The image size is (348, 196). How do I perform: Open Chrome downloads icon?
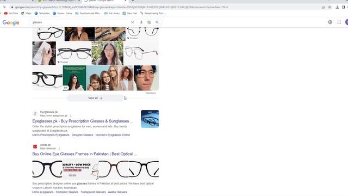[x=337, y=7]
